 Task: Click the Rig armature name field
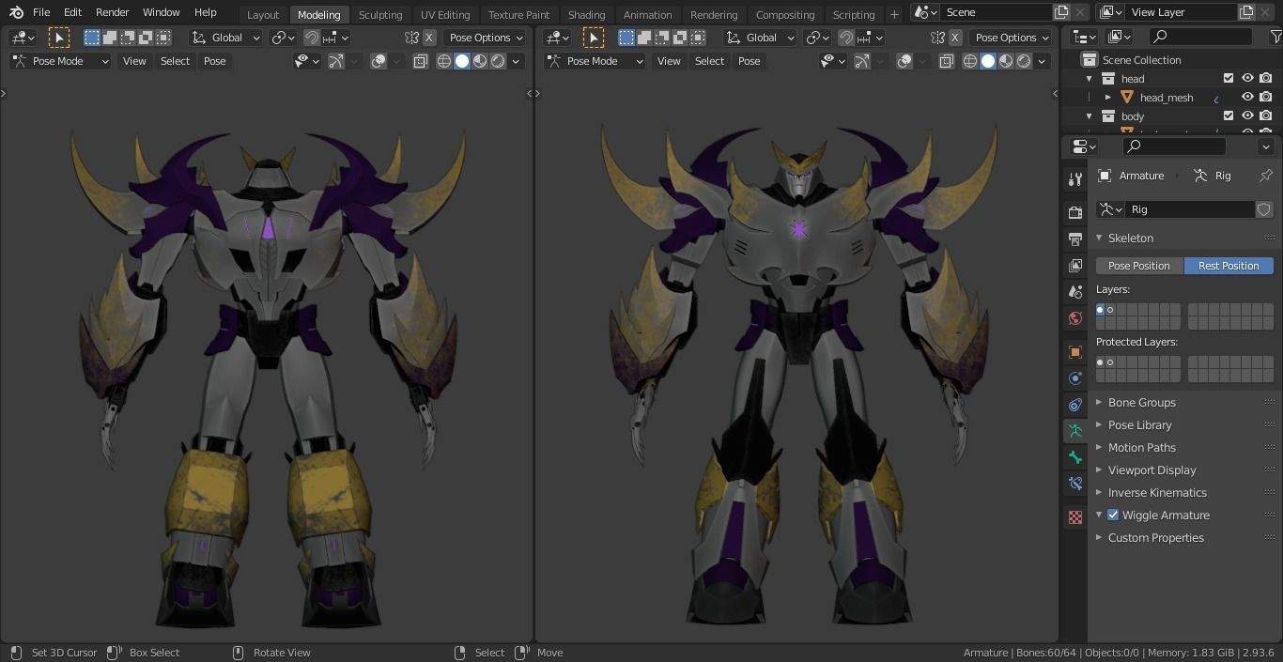point(1190,209)
